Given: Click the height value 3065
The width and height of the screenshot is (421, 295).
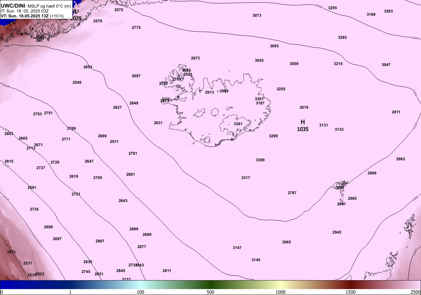Looking at the screenshot, I should [x=286, y=242].
